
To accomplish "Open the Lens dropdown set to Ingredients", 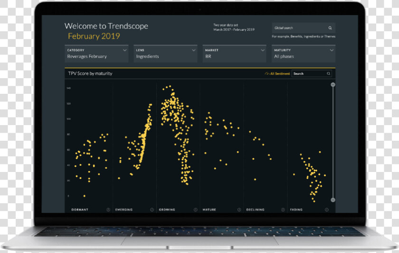I will [x=166, y=54].
